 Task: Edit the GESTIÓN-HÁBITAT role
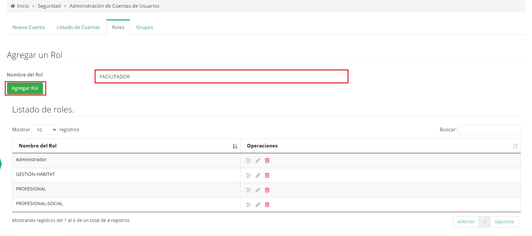click(x=258, y=175)
